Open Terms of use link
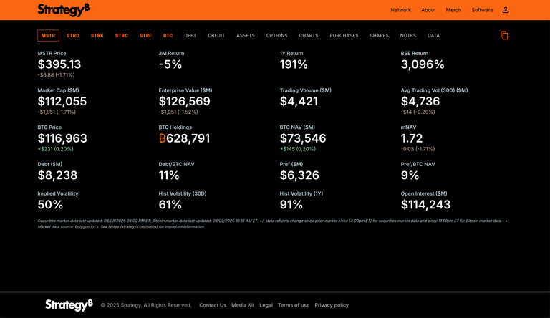550x318 pixels. coord(294,305)
